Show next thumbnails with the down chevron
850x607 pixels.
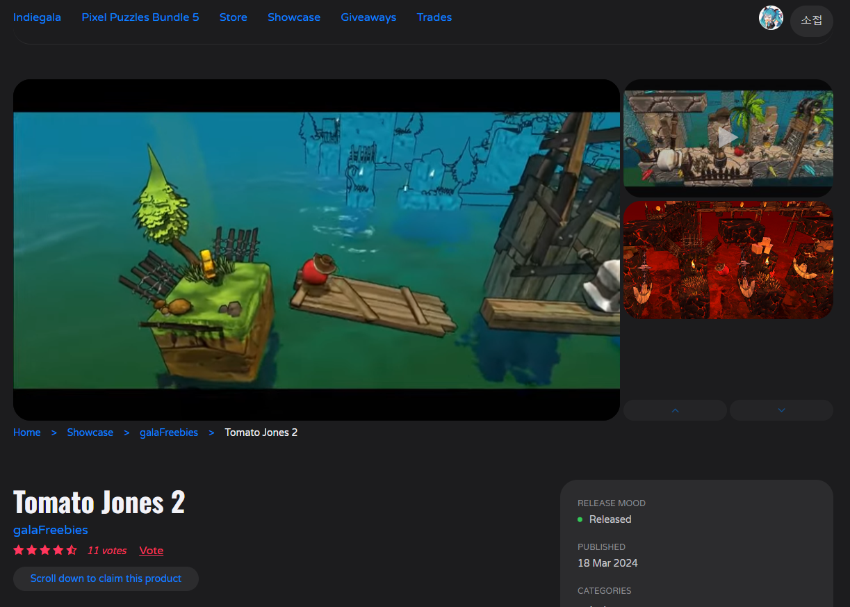click(781, 410)
